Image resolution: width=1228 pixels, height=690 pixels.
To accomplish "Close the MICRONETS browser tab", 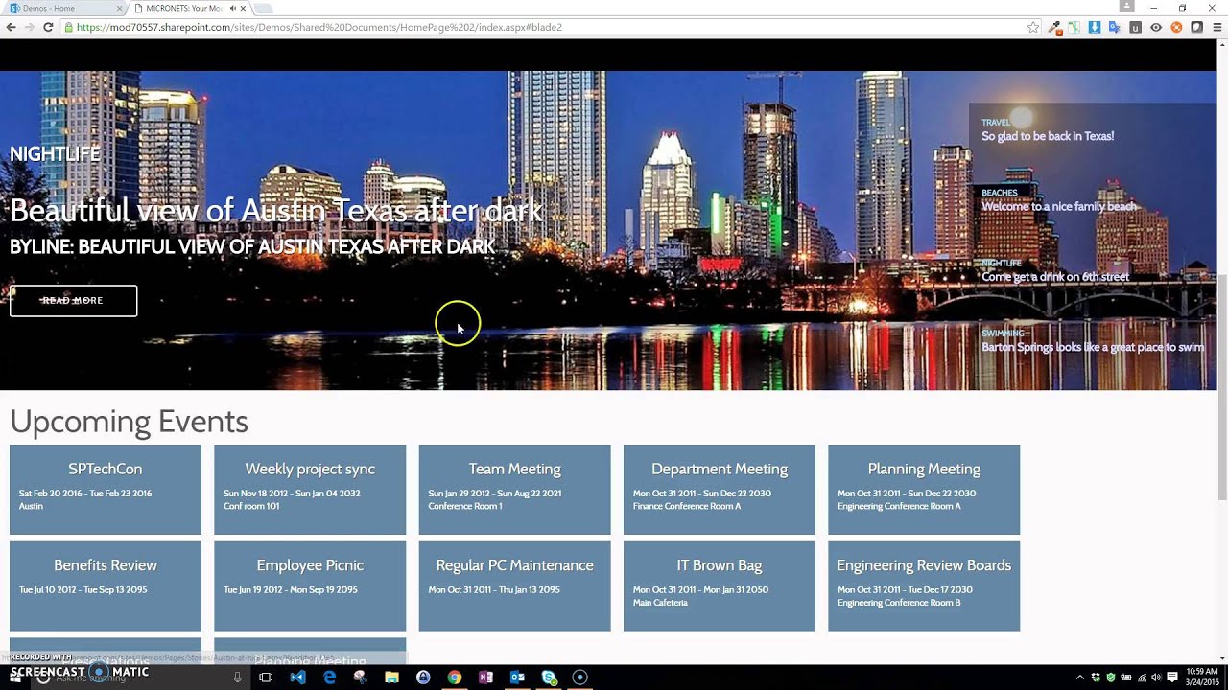I will click(x=244, y=8).
